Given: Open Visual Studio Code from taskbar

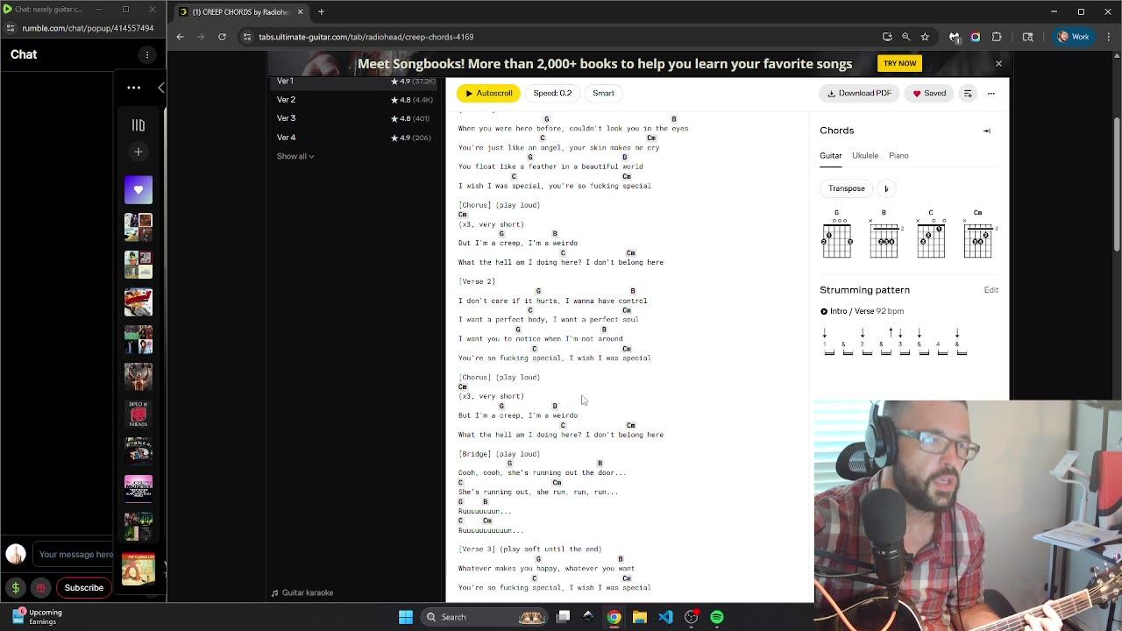Looking at the screenshot, I should pyautogui.click(x=665, y=617).
